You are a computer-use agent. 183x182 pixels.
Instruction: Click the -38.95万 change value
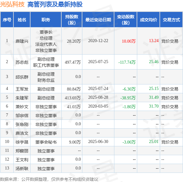(x=128, y=98)
